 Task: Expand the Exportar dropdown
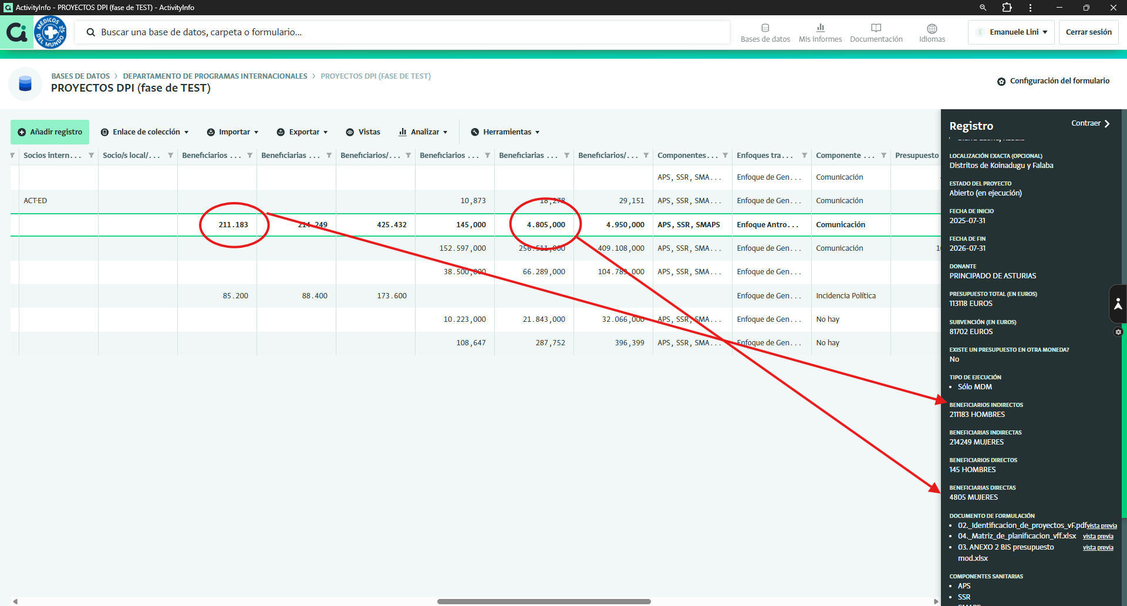tap(302, 132)
